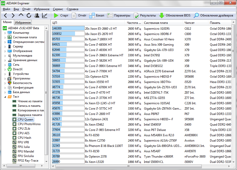Click the Бэкап toolbar button
237x170 pixels.
[x=97, y=15]
